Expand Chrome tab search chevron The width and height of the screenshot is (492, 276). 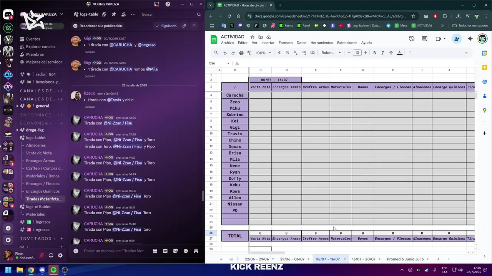click(210, 5)
